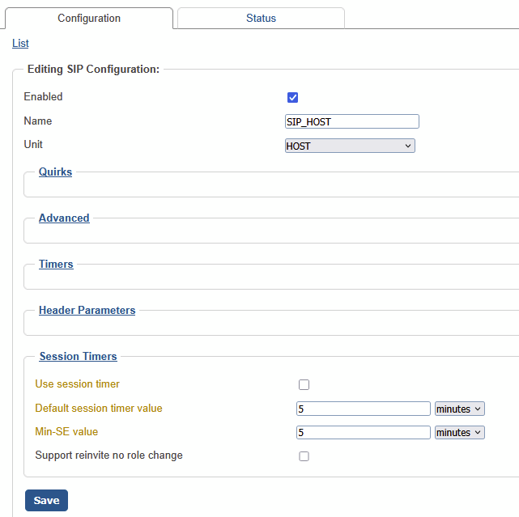
Task: Expand the Advanced section
Action: [x=64, y=218]
